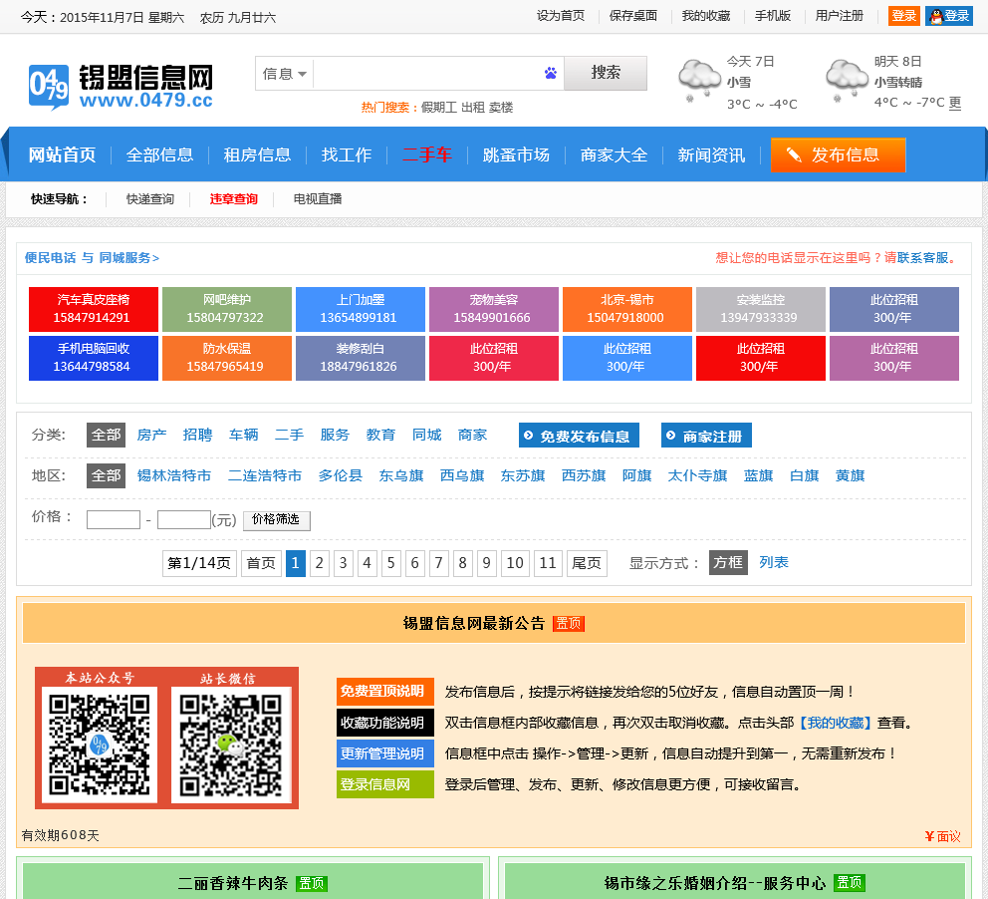Click the paw icon in search box
Image resolution: width=988 pixels, height=899 pixels.
click(551, 73)
